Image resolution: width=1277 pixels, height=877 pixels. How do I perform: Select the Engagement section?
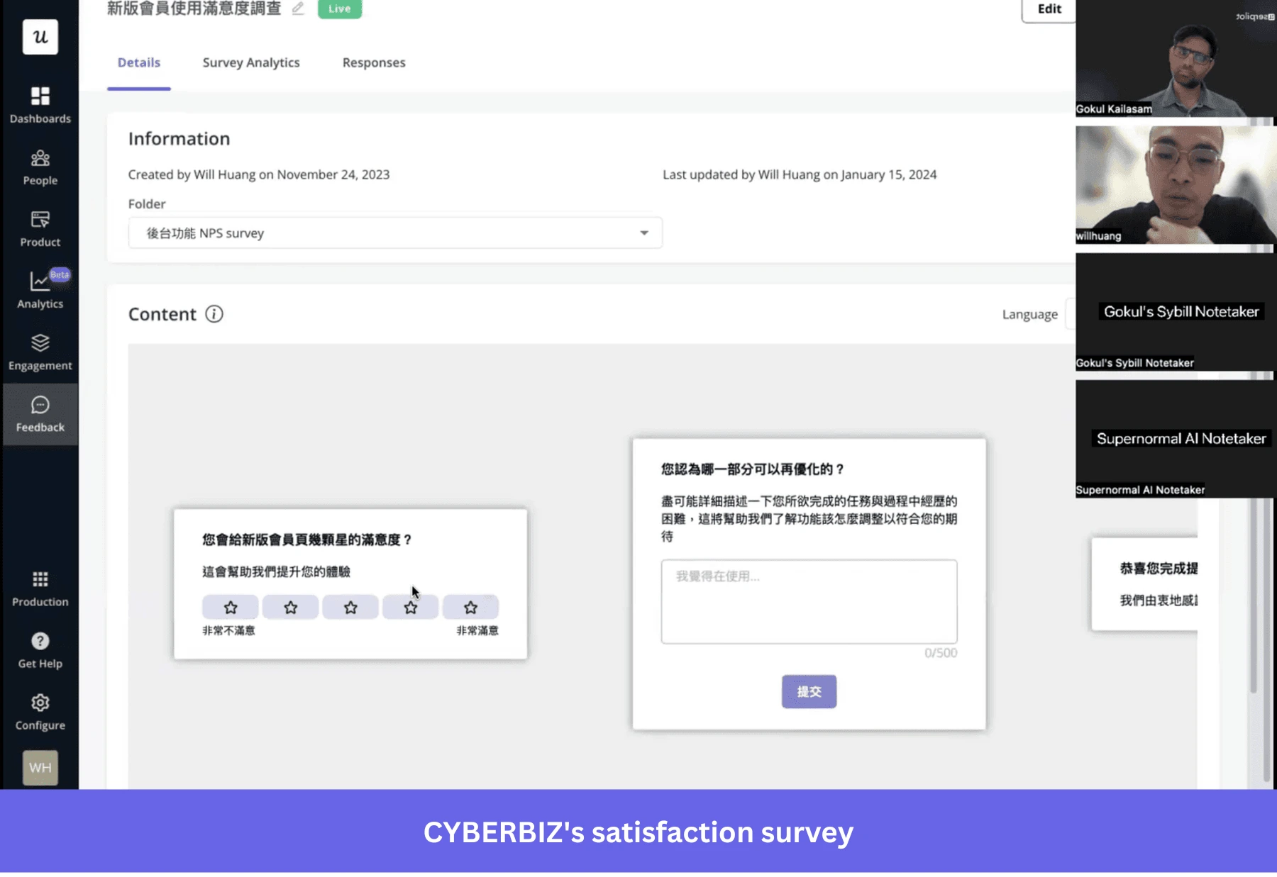click(40, 350)
